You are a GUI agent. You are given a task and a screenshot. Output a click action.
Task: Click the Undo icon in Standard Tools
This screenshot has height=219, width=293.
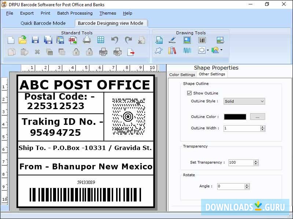(x=115, y=40)
